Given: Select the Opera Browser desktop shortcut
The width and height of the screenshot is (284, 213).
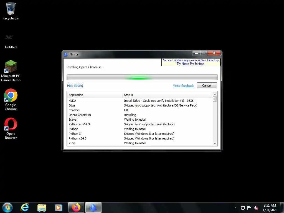Looking at the screenshot, I should (11, 129).
